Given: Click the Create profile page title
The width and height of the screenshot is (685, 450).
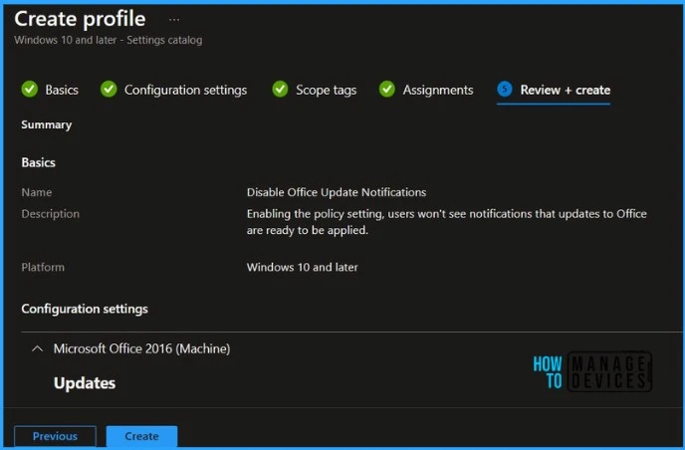Looking at the screenshot, I should [80, 19].
